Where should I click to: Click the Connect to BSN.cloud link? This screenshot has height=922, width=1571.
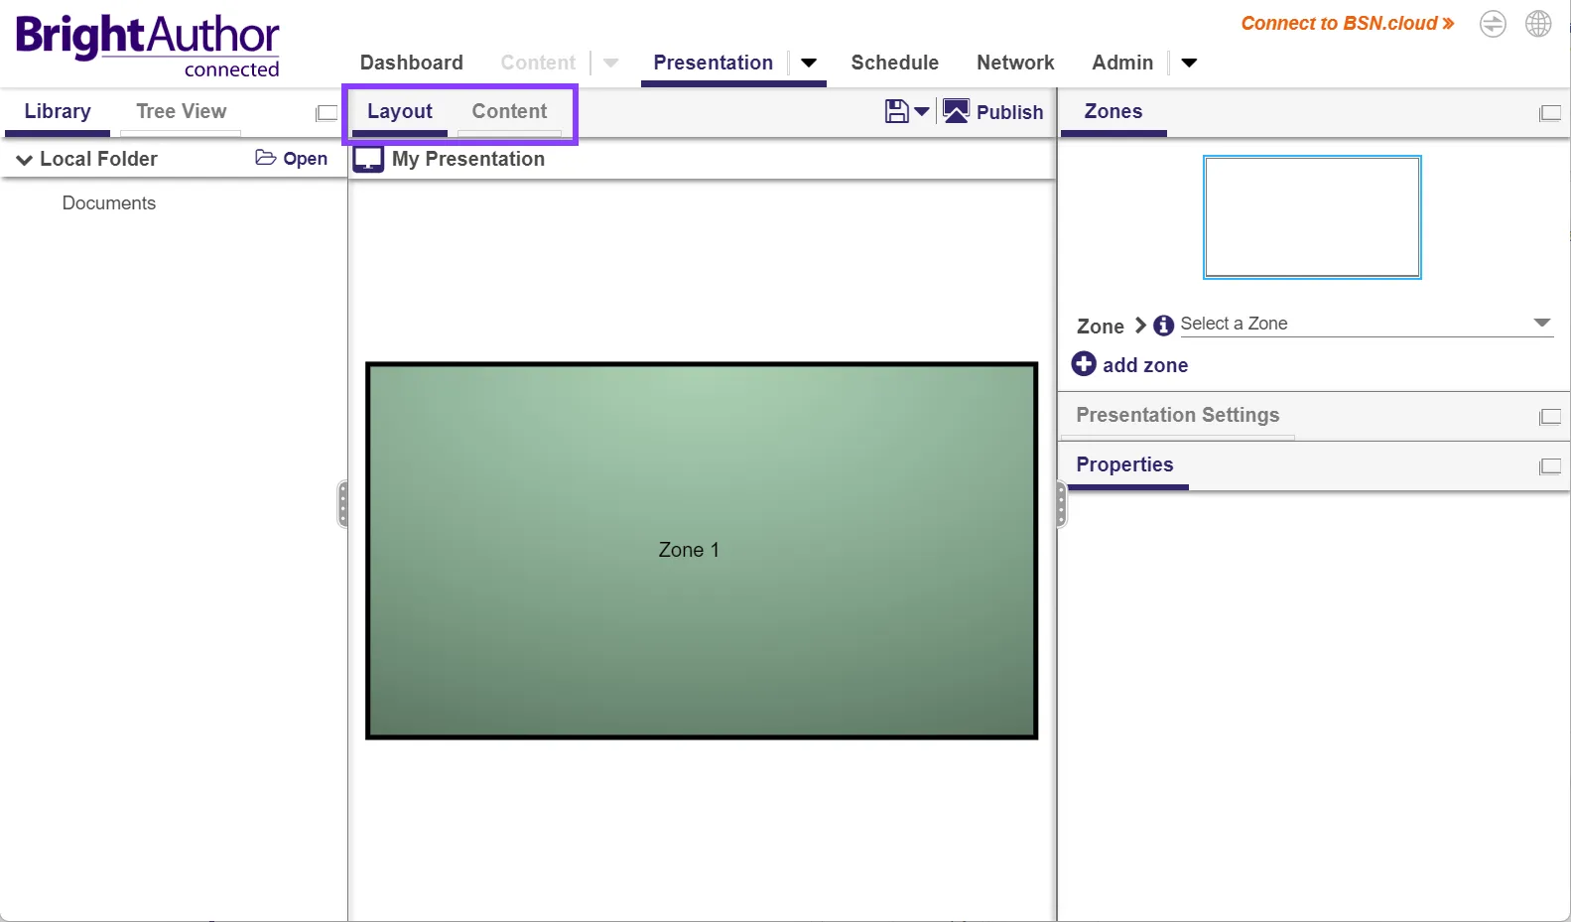[1348, 23]
